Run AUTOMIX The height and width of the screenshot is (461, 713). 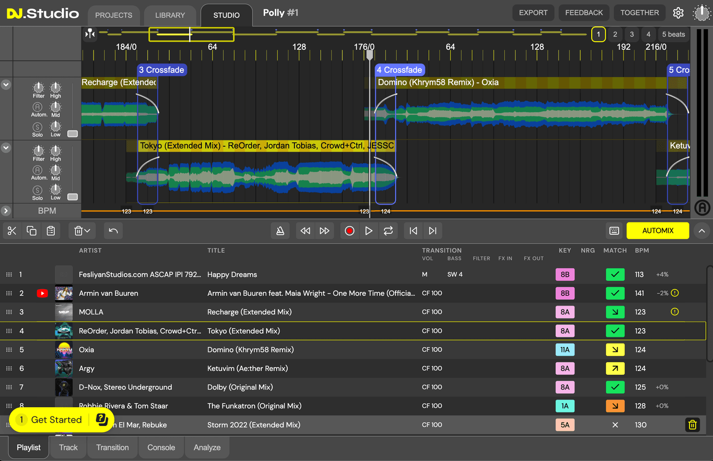point(658,230)
